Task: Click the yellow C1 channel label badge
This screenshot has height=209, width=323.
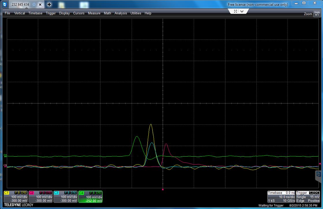Action: [x=7, y=193]
